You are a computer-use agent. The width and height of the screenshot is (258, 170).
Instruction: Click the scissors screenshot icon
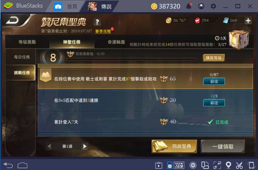tap(239, 165)
